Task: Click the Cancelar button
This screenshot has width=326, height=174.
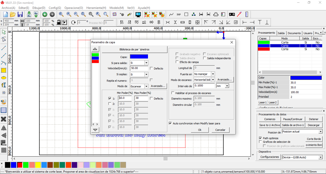Action: [x=220, y=130]
